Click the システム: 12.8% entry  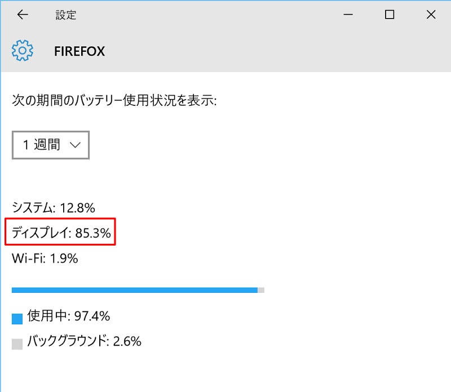coord(54,207)
